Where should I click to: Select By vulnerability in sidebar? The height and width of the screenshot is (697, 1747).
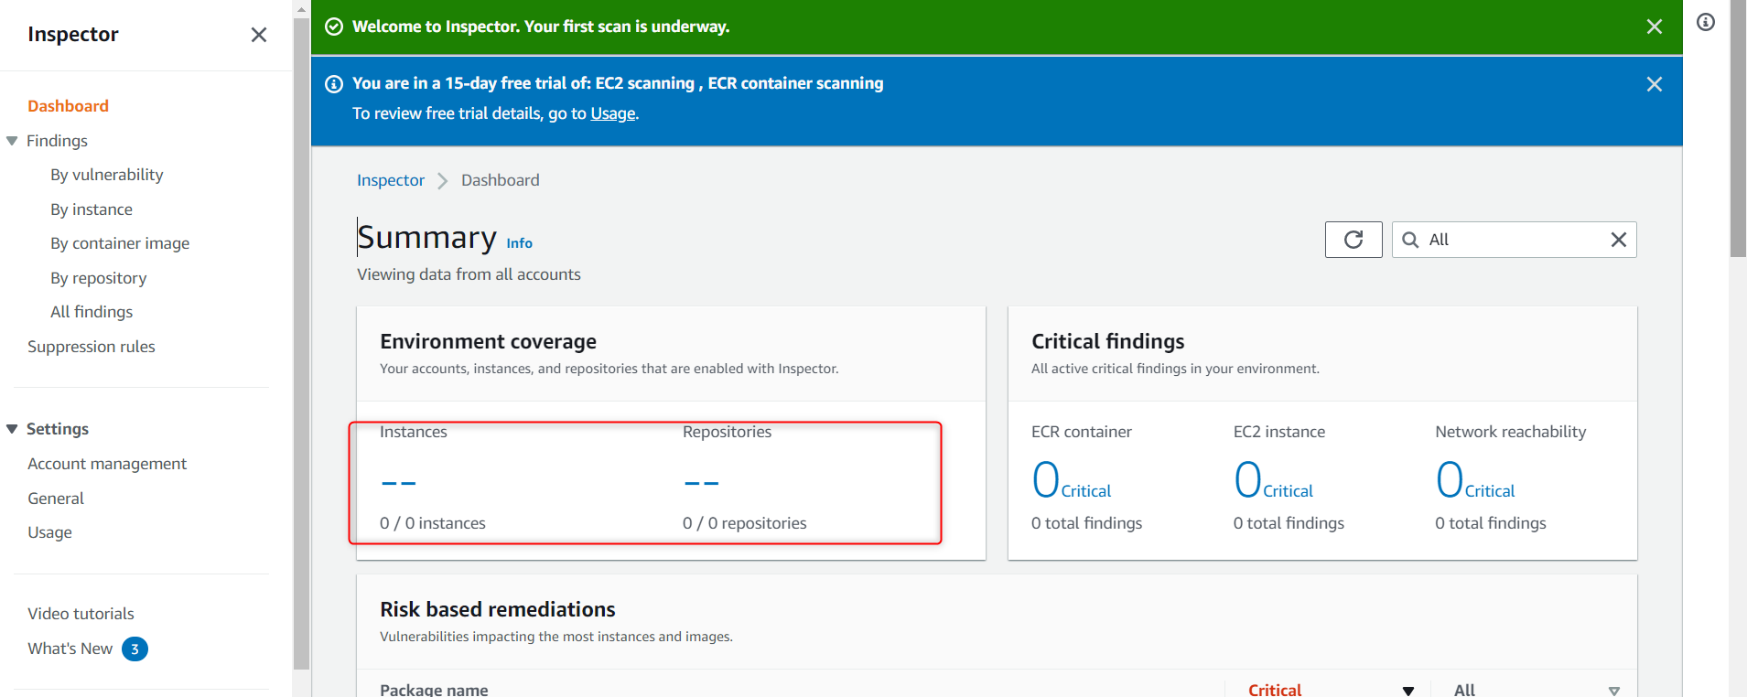click(x=107, y=175)
